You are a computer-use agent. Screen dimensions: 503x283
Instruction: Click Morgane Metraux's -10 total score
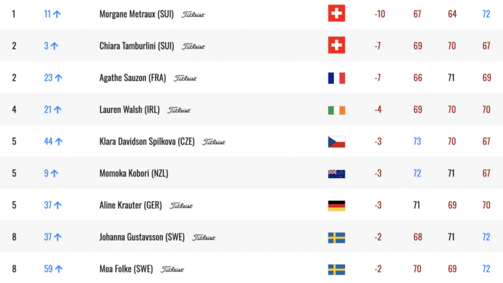point(380,14)
